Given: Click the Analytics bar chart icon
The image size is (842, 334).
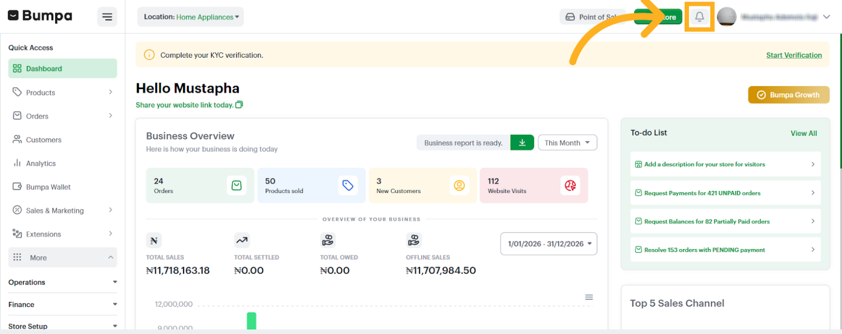Looking at the screenshot, I should [17, 163].
